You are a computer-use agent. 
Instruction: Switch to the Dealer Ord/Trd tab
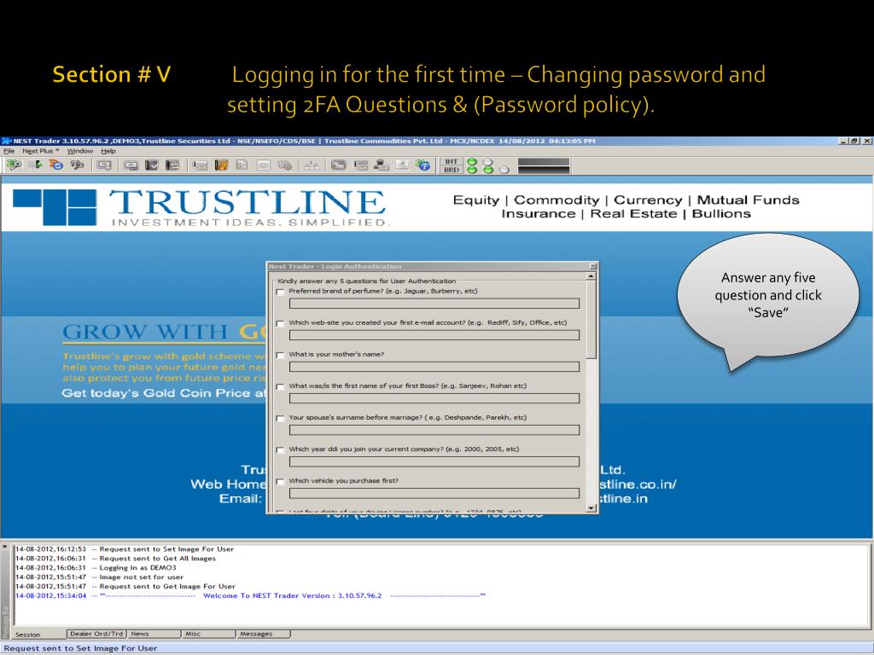[x=96, y=634]
